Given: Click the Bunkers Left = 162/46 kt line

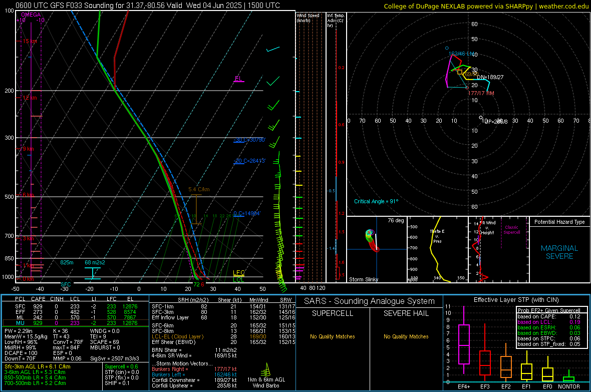Looking at the screenshot, I should click(194, 374).
